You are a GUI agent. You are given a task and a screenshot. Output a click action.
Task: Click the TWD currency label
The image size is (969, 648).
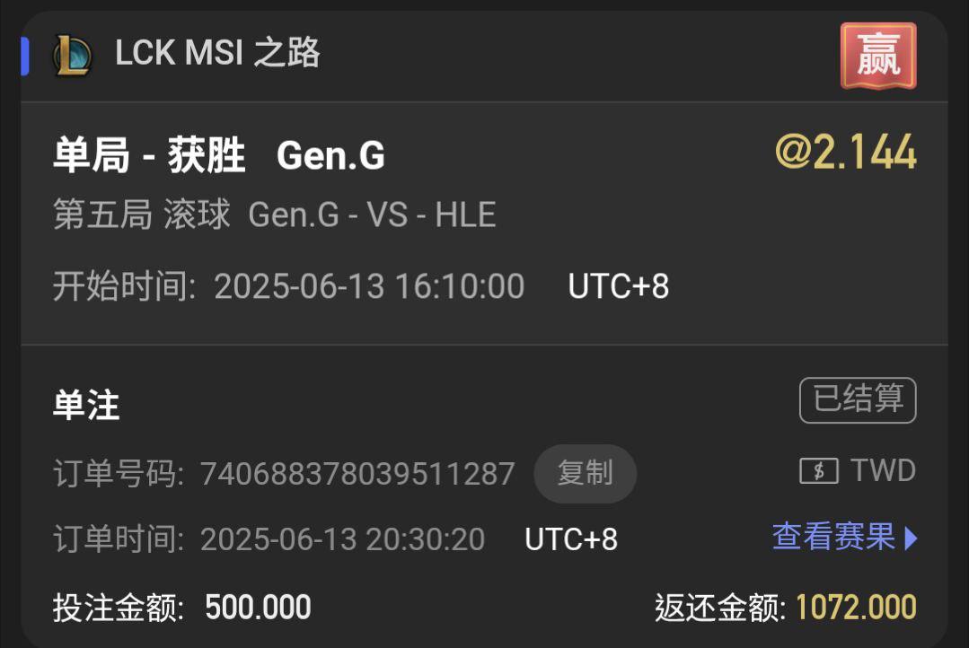click(883, 470)
